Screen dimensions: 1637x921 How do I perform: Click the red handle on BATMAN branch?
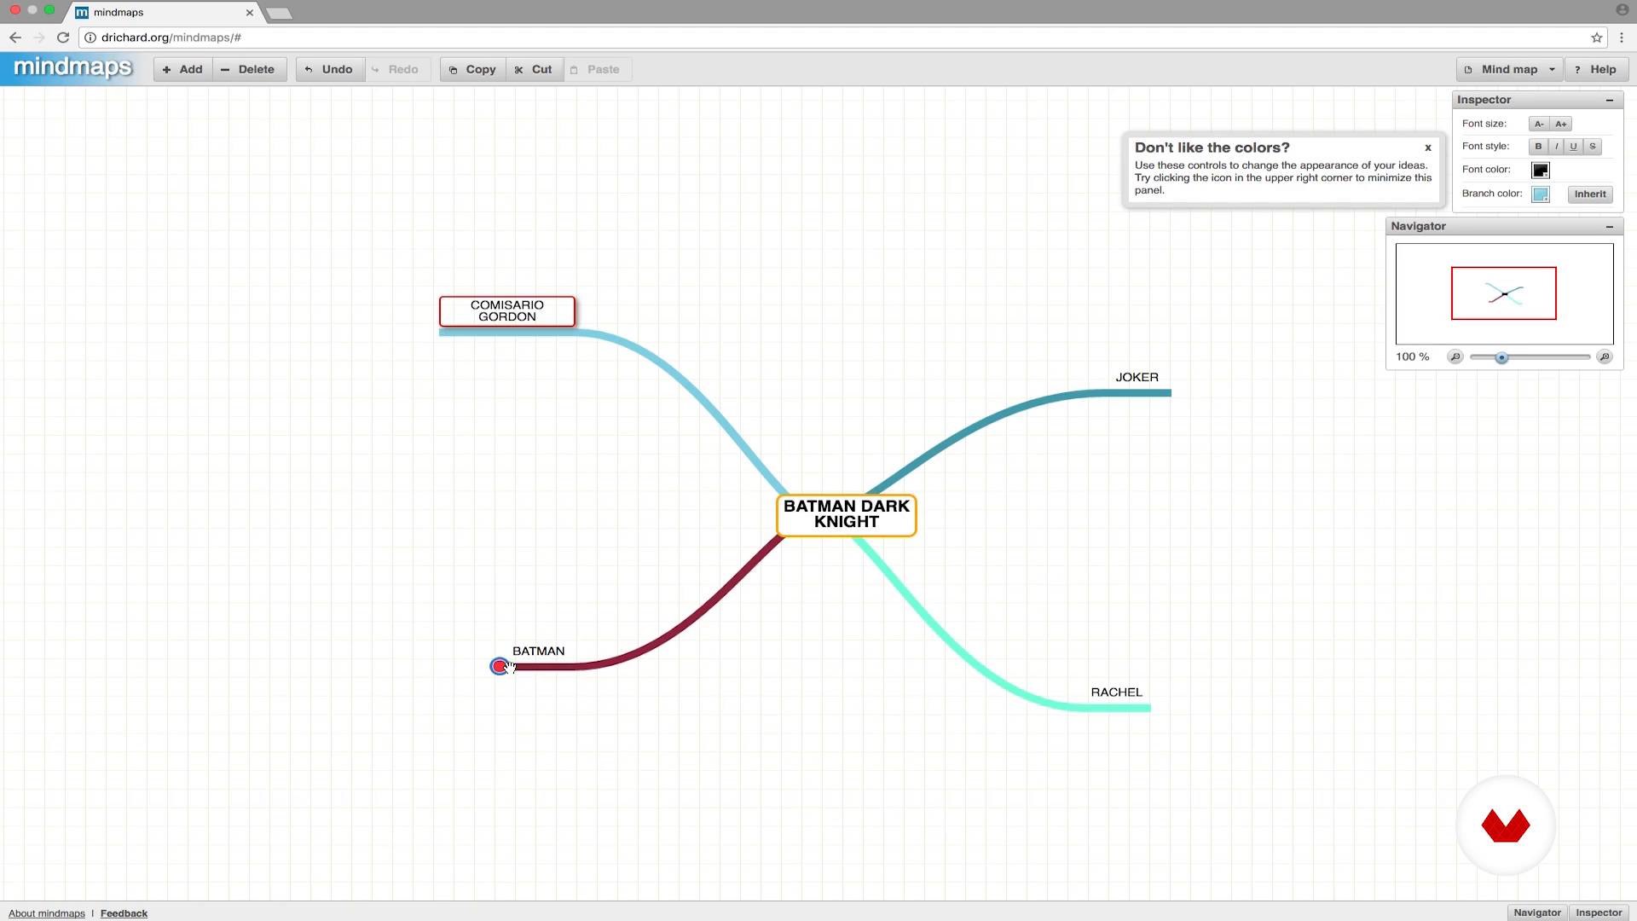(x=499, y=666)
